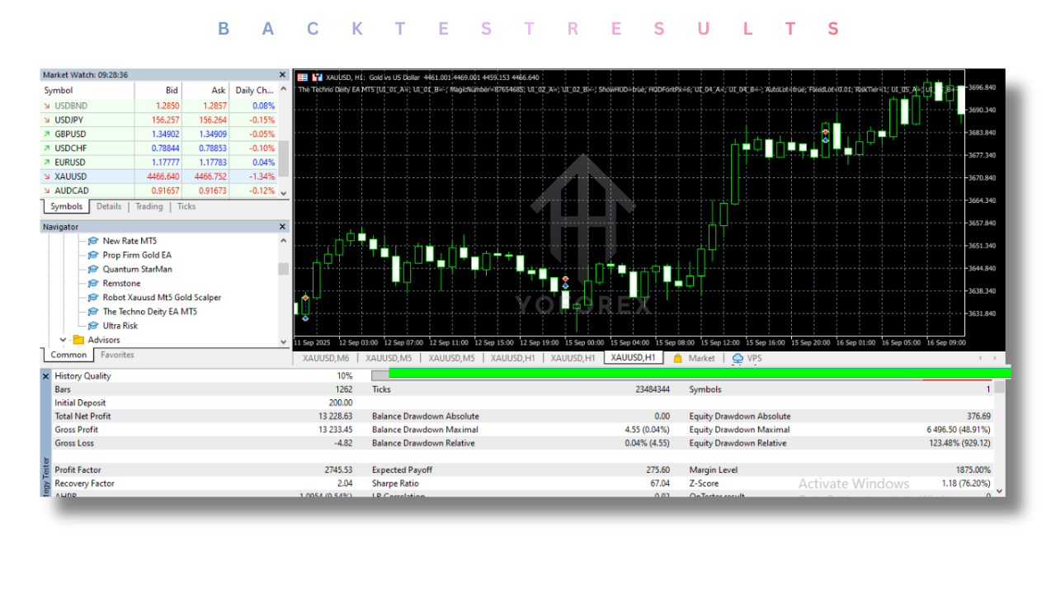This screenshot has height=594, width=1056.
Task: Close the Navigator panel
Action: pyautogui.click(x=282, y=227)
